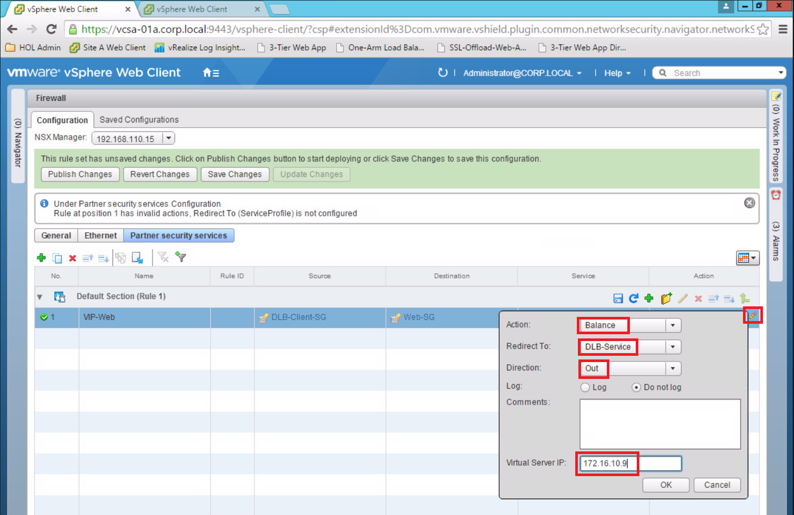Dismiss the info message with the X
This screenshot has height=515, width=794.
coord(750,203)
